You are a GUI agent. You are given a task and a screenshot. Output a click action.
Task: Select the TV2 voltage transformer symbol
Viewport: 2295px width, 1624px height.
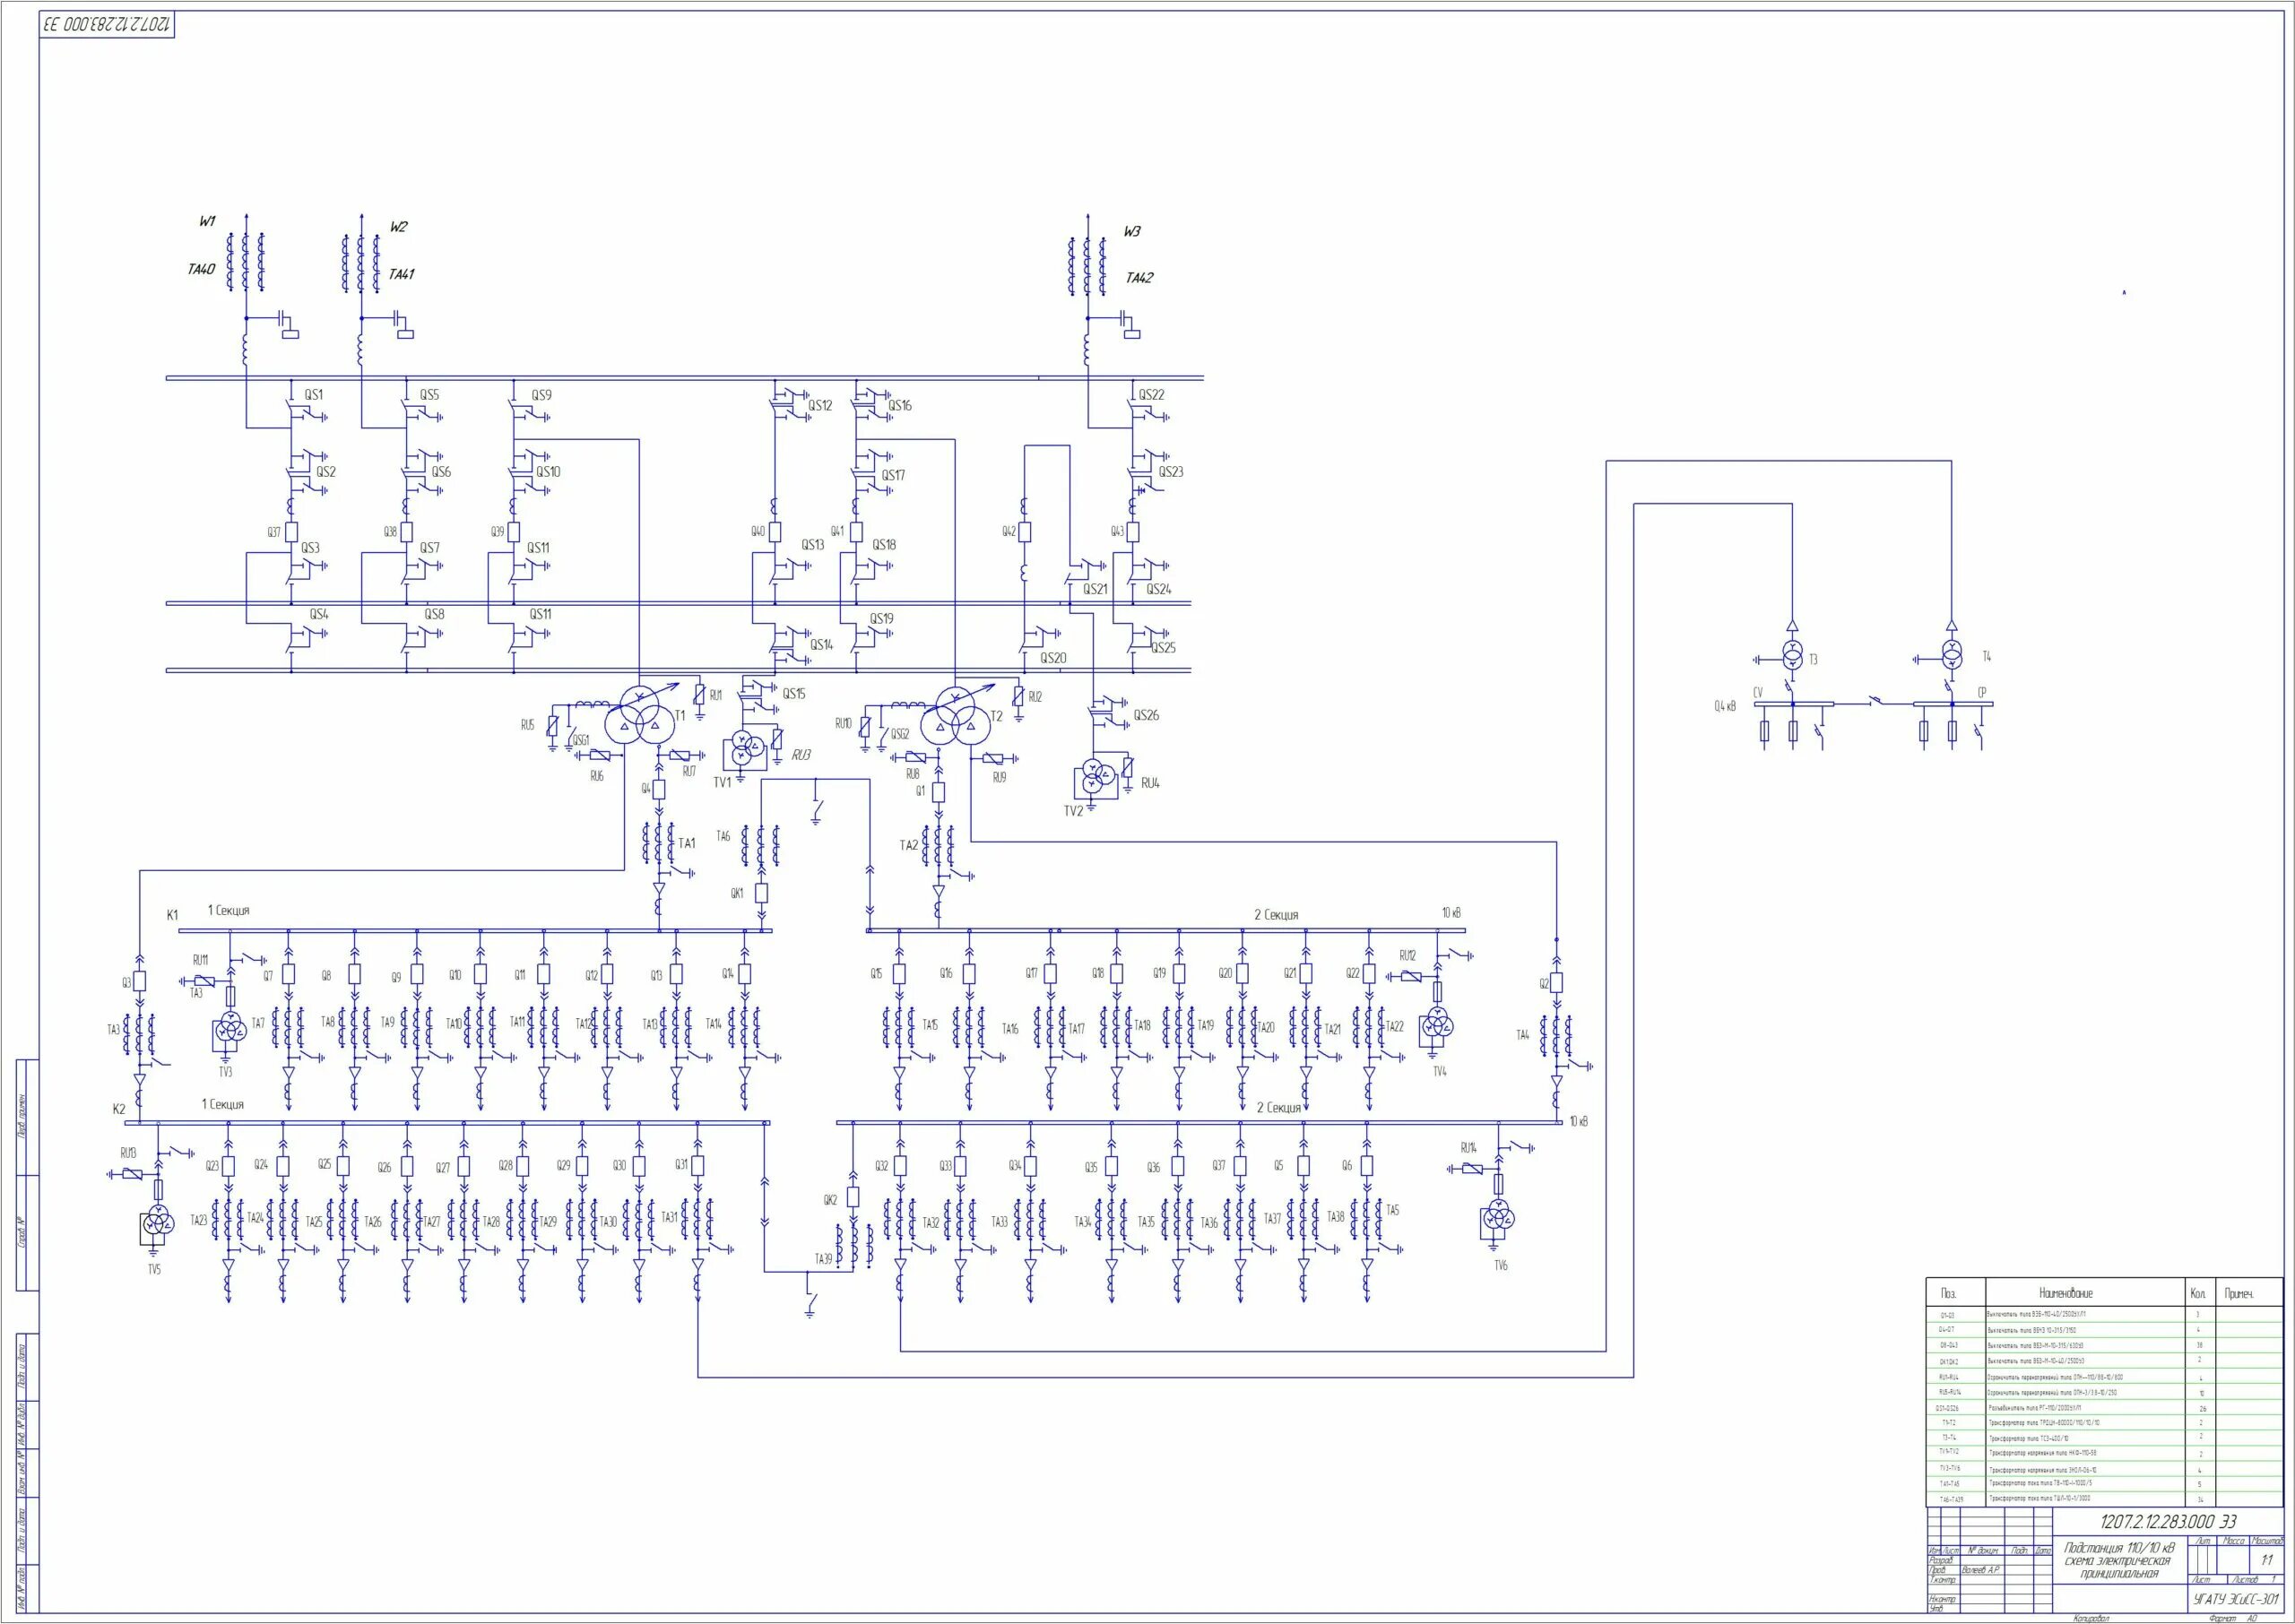coord(1098,777)
